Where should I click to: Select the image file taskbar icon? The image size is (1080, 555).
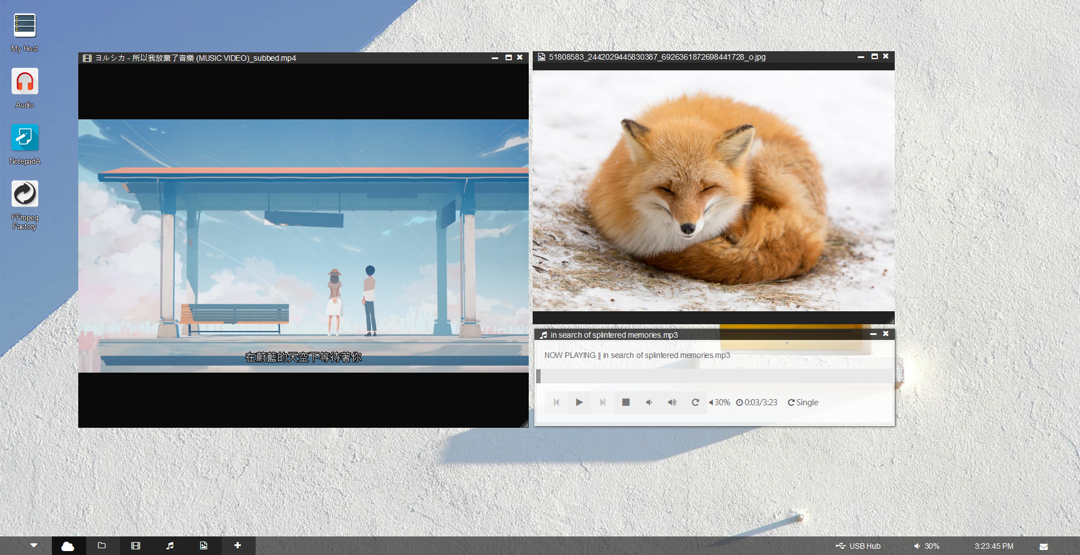[204, 545]
